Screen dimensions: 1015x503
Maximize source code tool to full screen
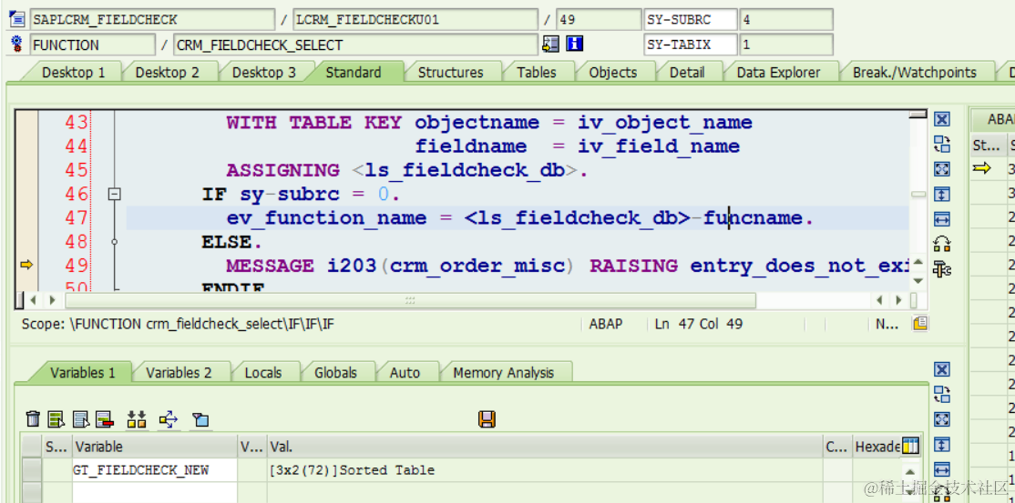pos(942,169)
